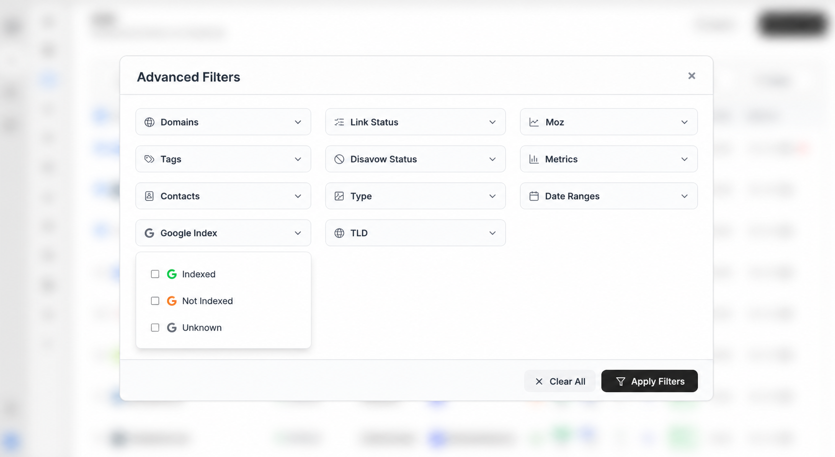Viewport: 835px width, 457px height.
Task: Expand the Metrics dropdown chevron
Action: coord(685,159)
